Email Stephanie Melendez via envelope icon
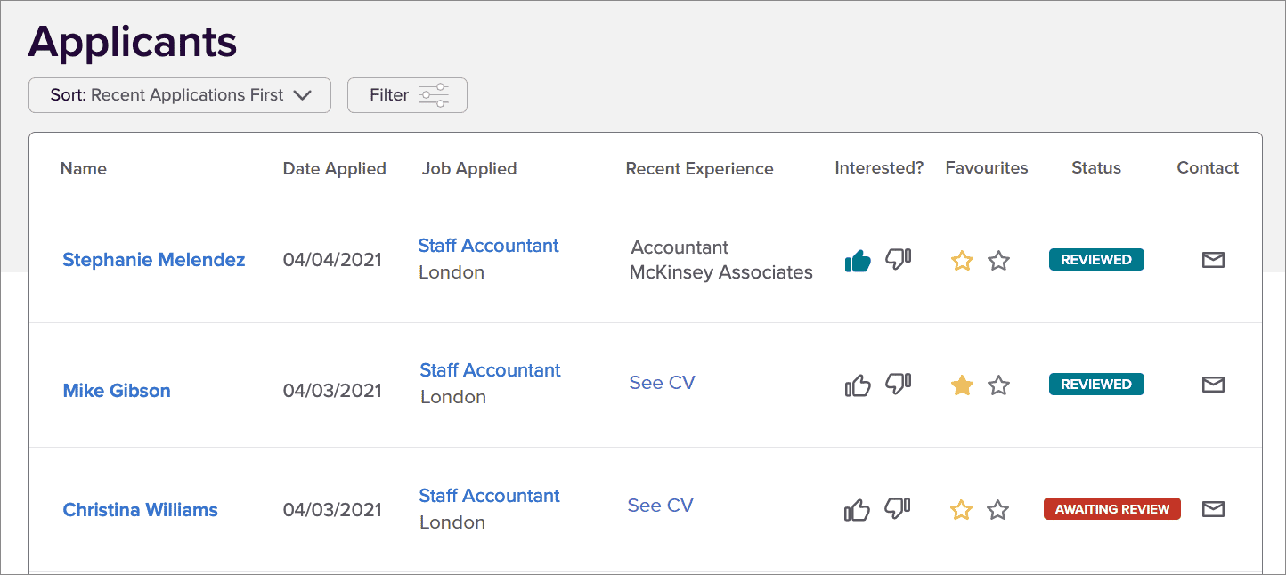The width and height of the screenshot is (1286, 575). click(x=1213, y=260)
